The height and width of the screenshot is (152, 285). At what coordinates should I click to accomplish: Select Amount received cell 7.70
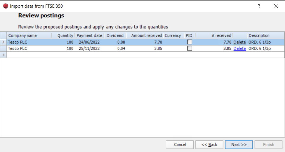click(x=145, y=42)
